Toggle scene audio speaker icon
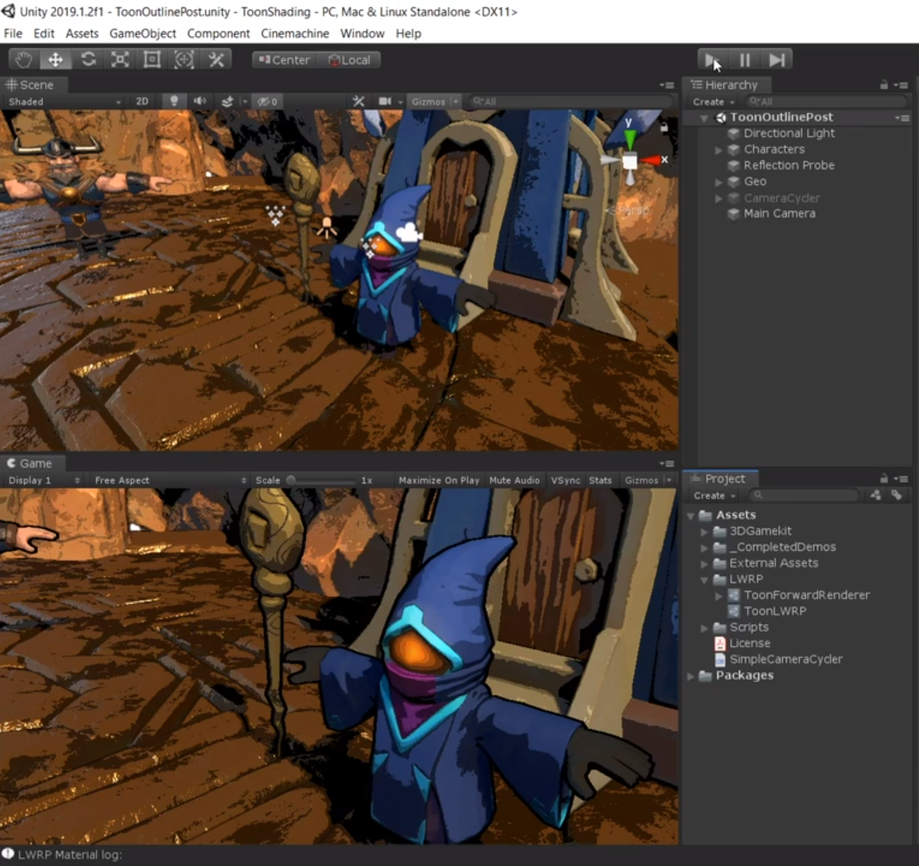Image resolution: width=919 pixels, height=866 pixels. pos(200,101)
